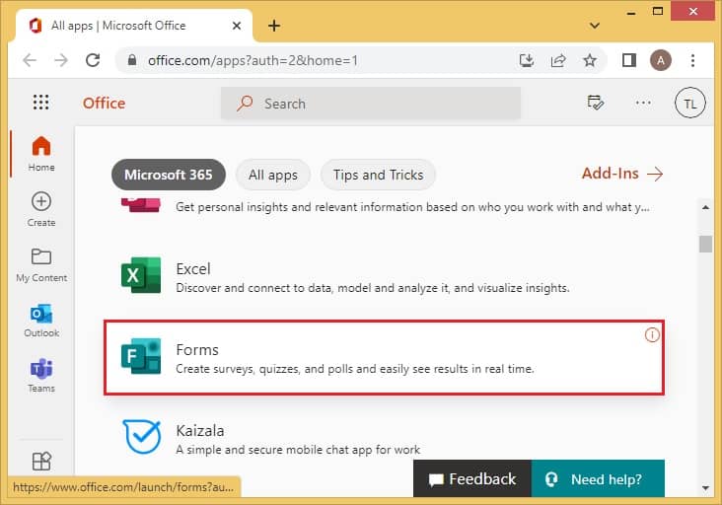Open the My Day calendar icon
Image resolution: width=722 pixels, height=505 pixels.
click(596, 103)
